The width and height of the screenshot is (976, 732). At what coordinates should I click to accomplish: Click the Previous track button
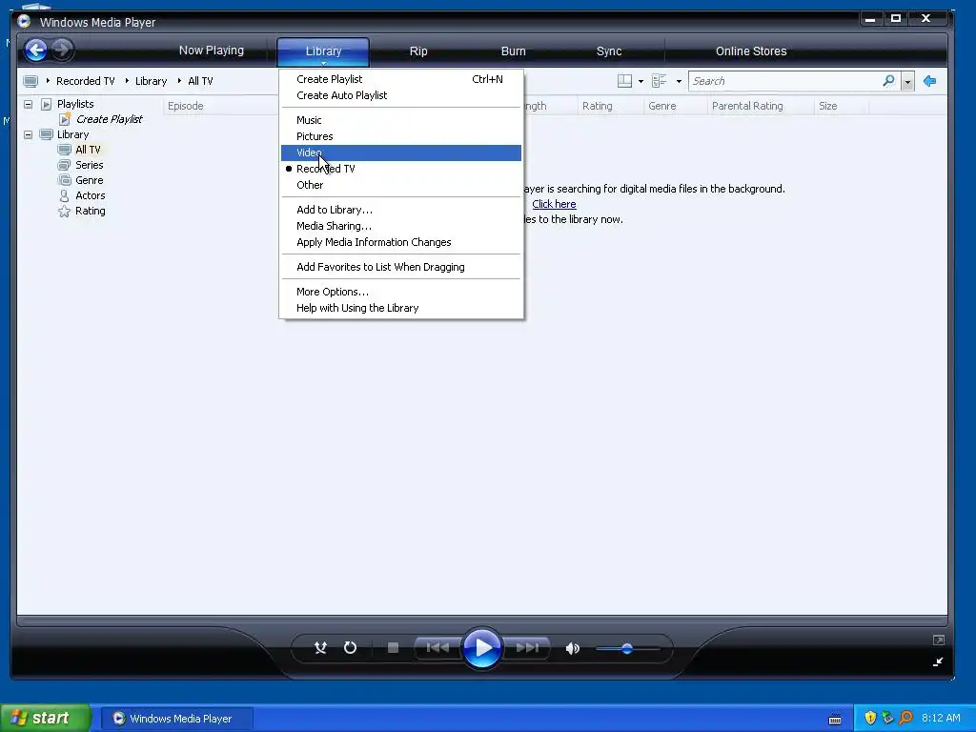pos(437,648)
